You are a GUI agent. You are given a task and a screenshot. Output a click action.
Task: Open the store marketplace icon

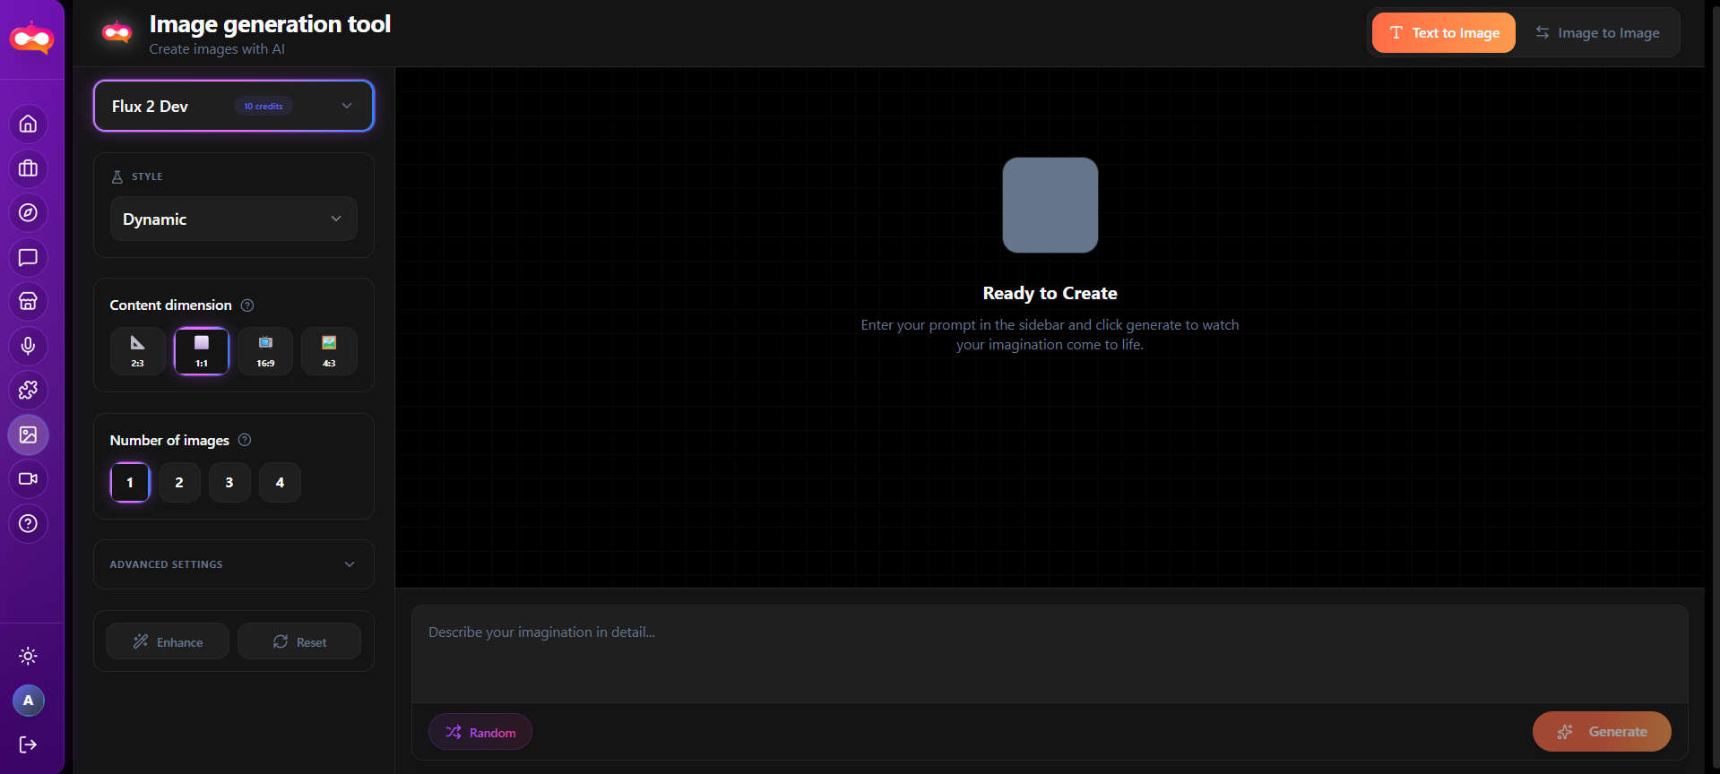pyautogui.click(x=28, y=301)
